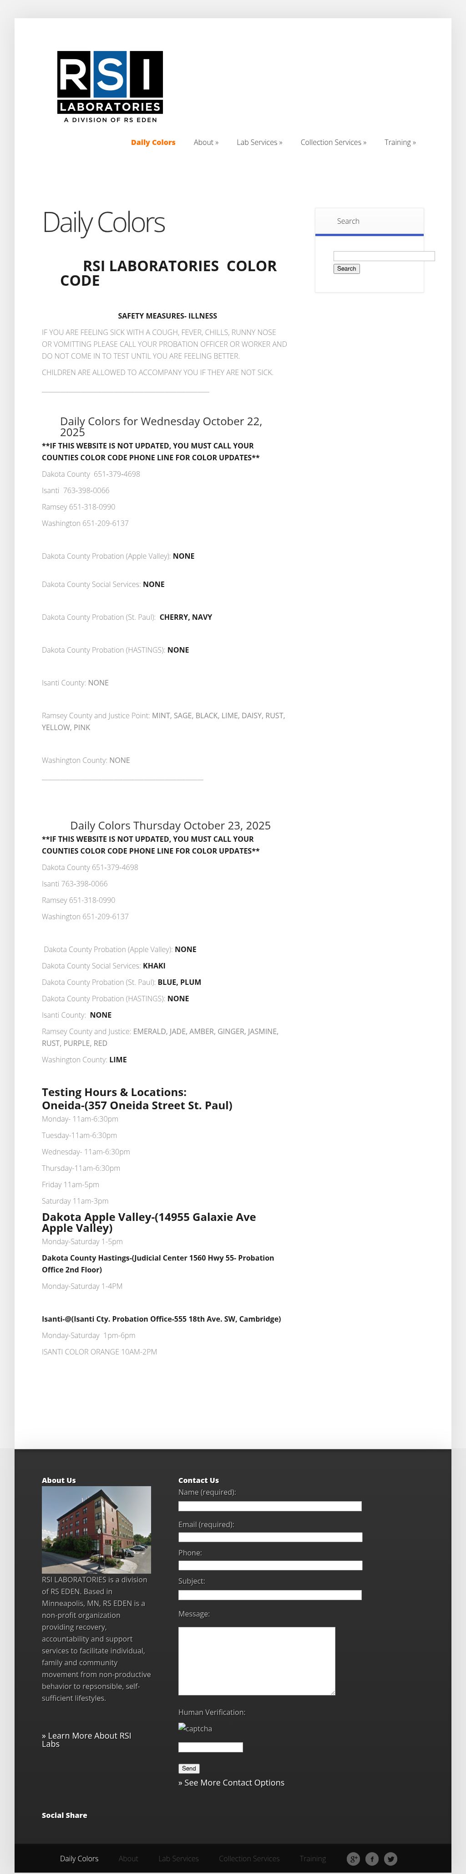The image size is (466, 1874).
Task: Go to Lab Services in footer menu
Action: coord(178,1859)
